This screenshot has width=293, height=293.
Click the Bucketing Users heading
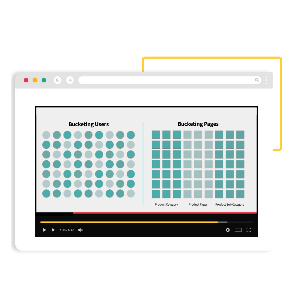click(x=88, y=124)
